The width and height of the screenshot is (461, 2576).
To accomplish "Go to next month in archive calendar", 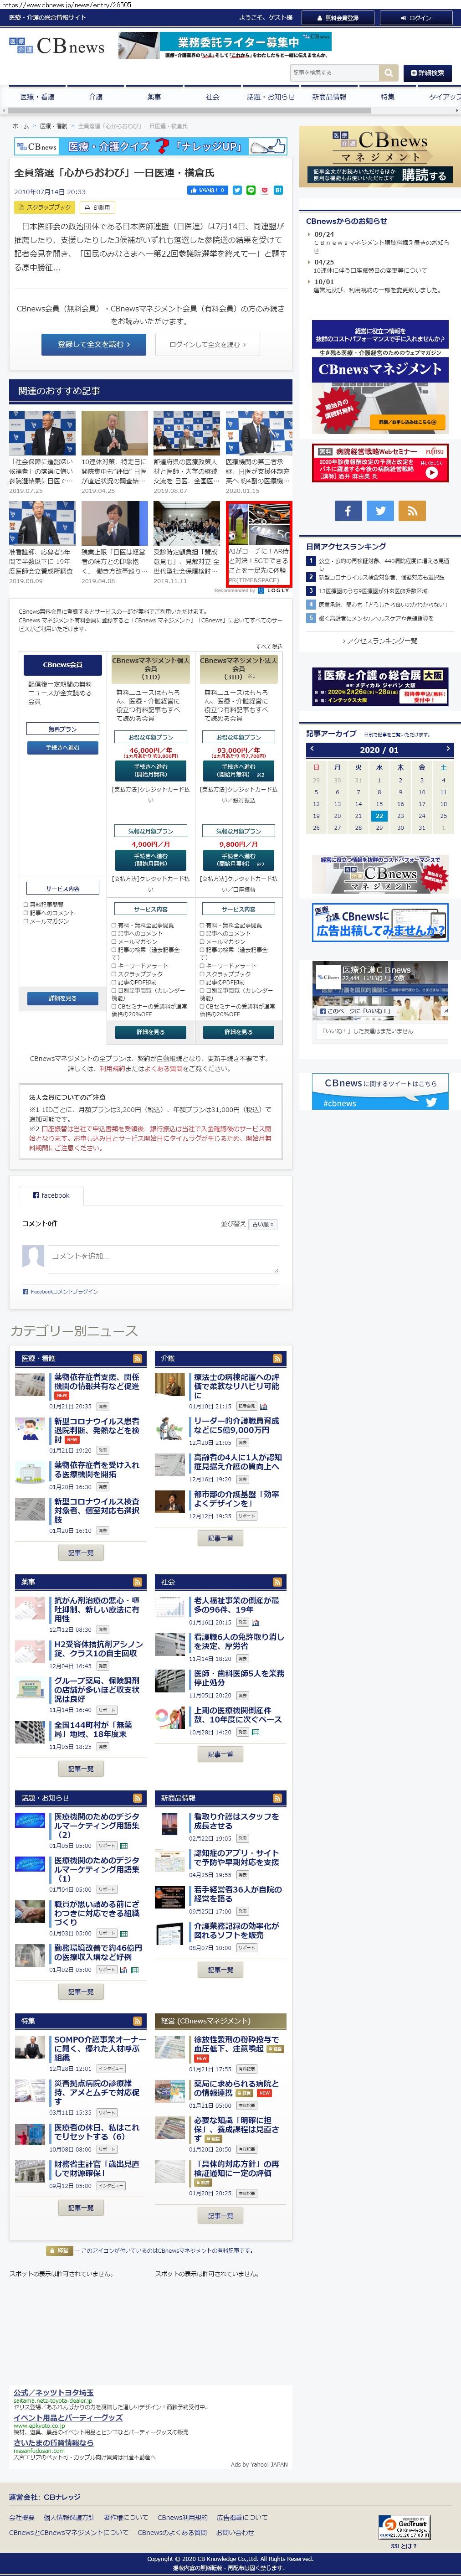I will 447,748.
